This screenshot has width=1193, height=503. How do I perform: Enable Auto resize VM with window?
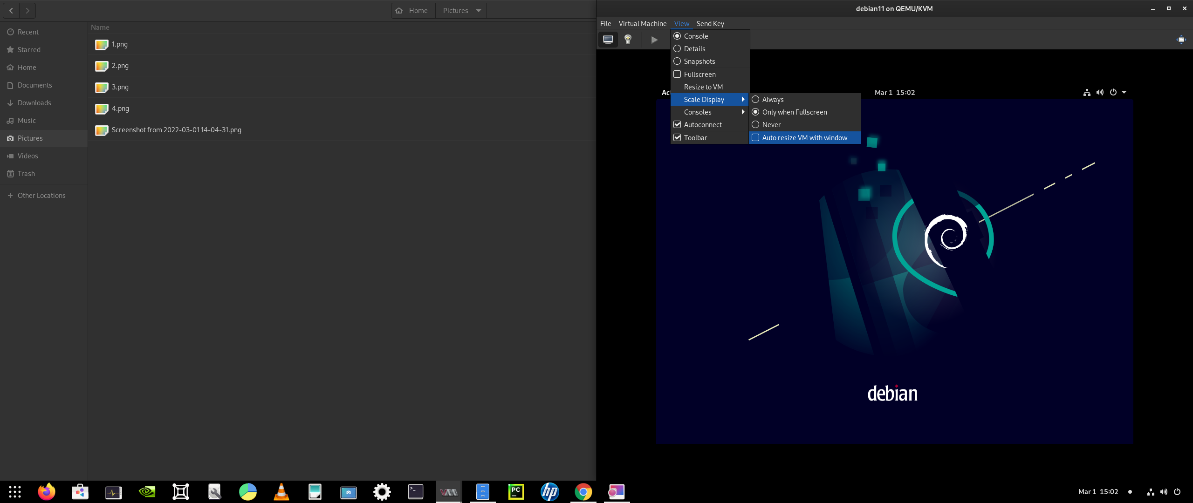(804, 138)
